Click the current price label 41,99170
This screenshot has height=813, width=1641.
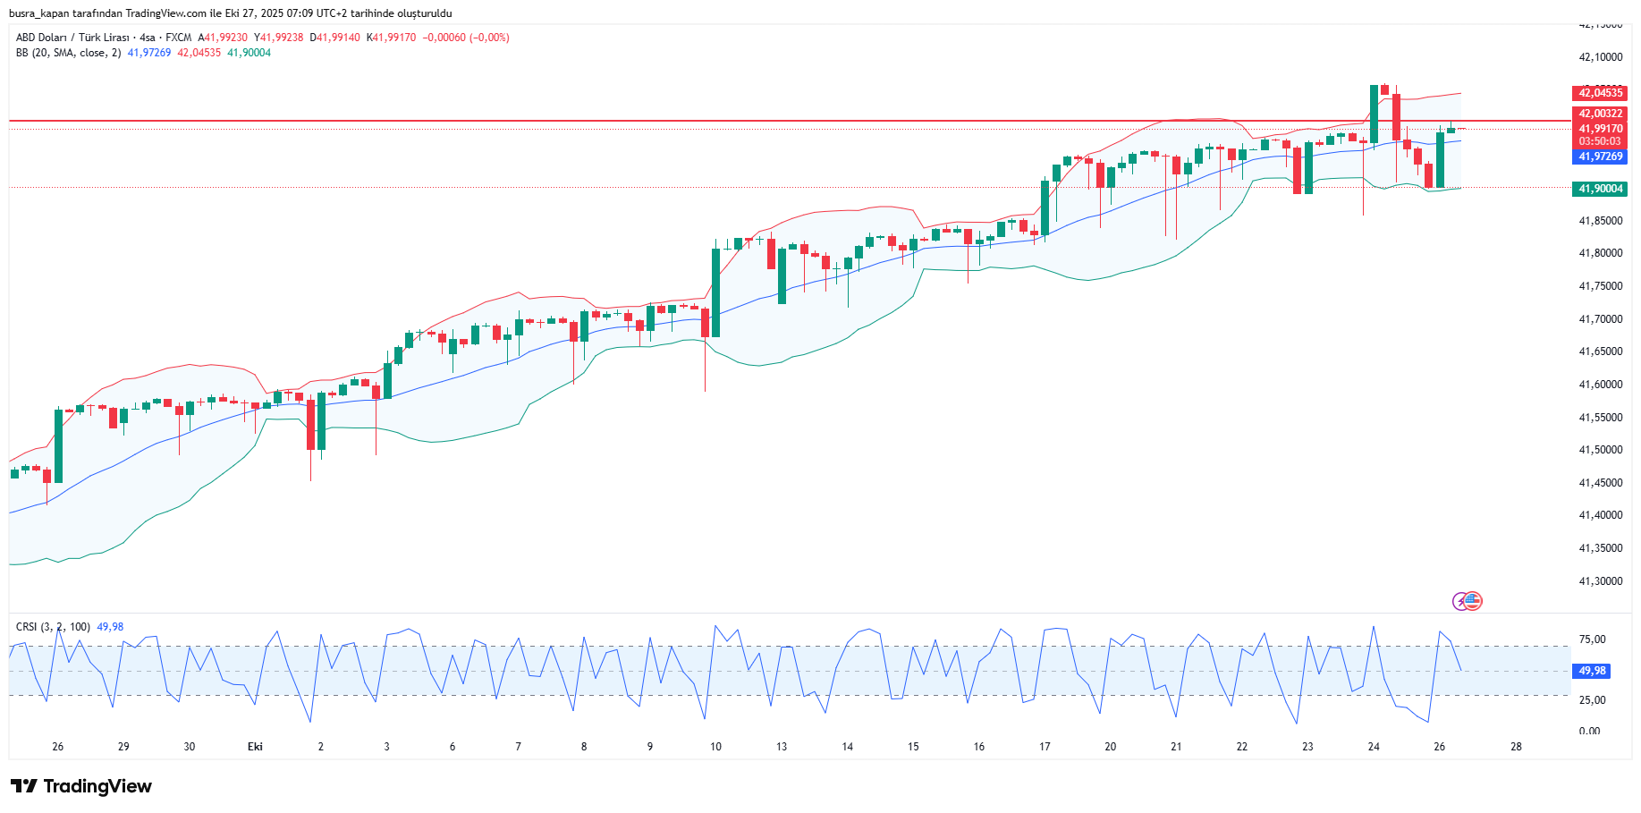point(1600,129)
